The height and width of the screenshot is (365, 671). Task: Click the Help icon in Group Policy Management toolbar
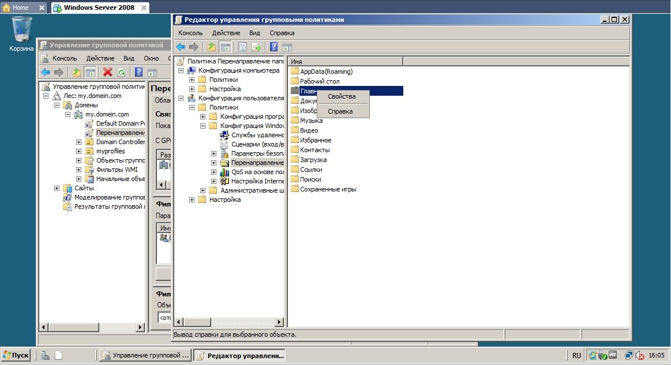point(139,72)
